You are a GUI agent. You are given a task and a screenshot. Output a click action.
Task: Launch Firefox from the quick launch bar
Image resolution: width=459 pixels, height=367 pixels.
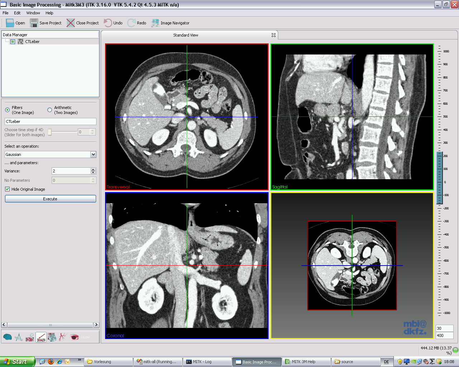[51, 362]
